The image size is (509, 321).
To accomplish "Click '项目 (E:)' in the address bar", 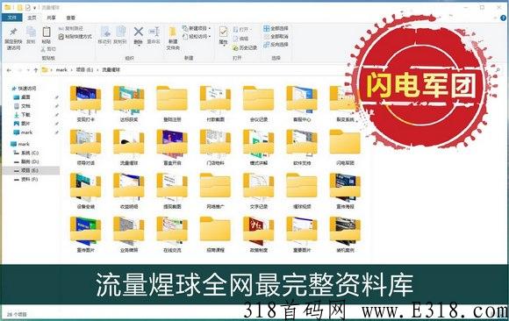I will tap(84, 70).
